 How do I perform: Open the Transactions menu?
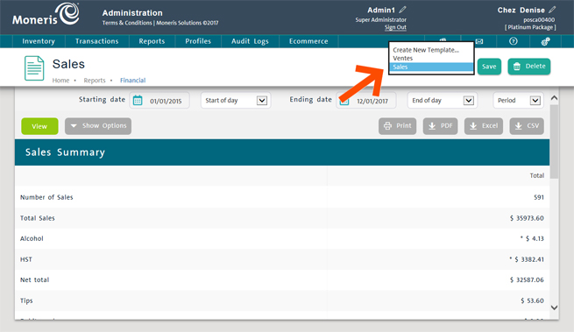97,41
